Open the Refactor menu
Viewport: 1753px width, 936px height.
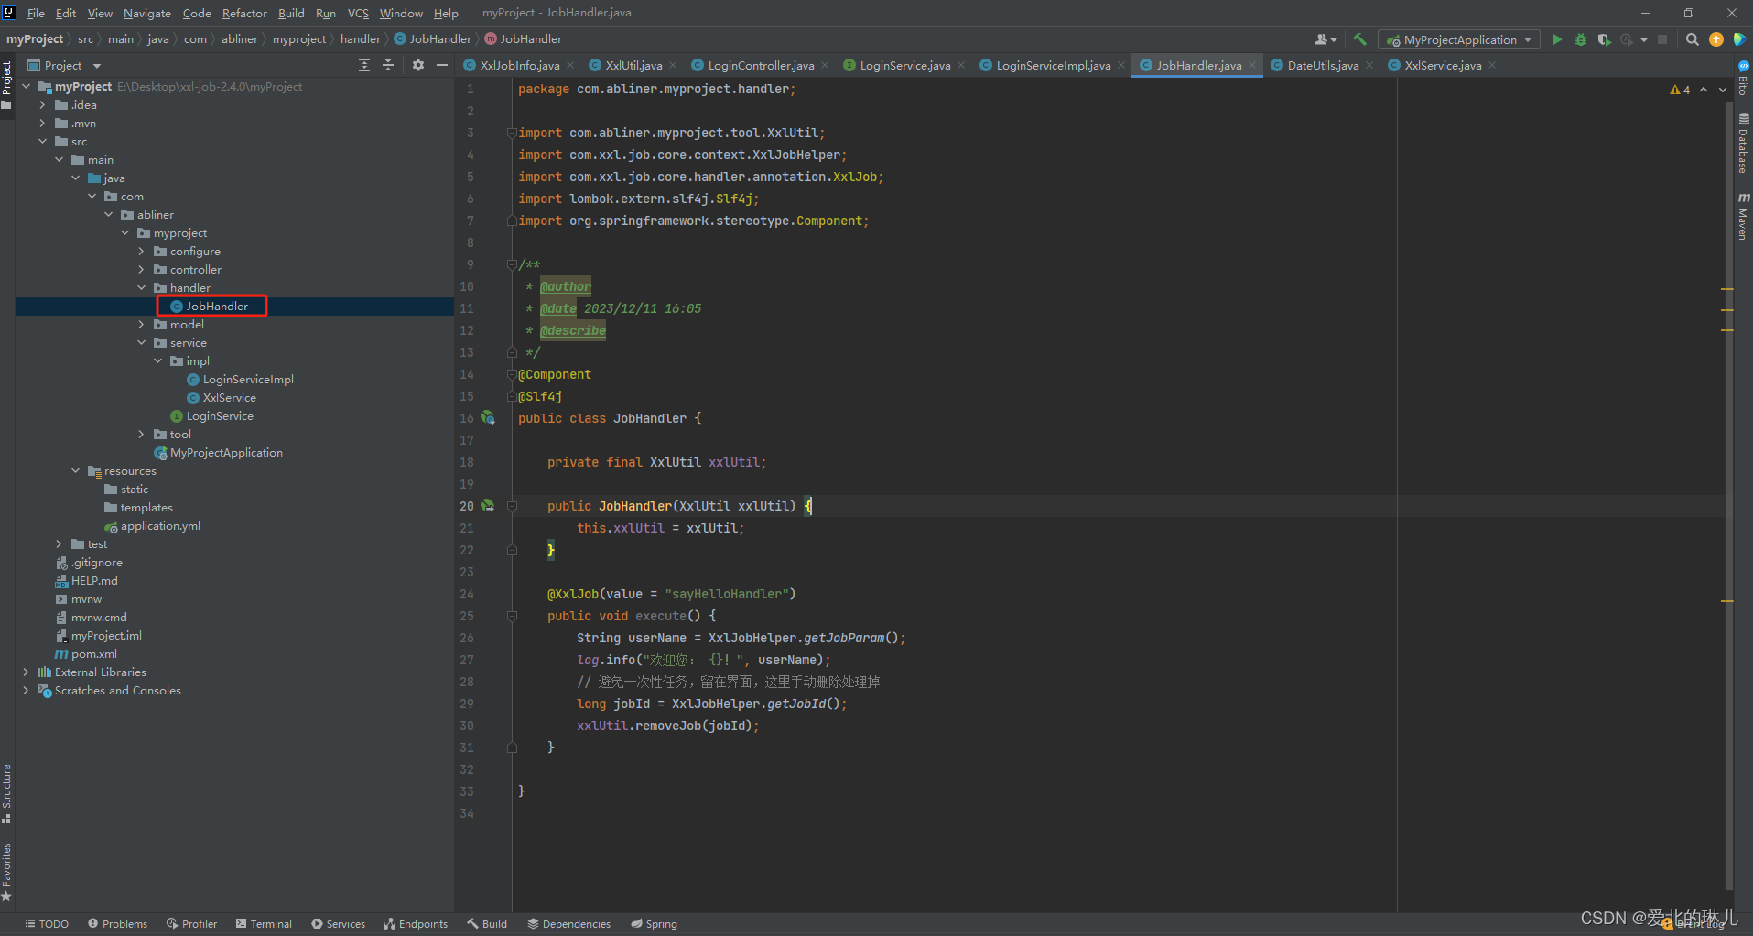click(244, 13)
